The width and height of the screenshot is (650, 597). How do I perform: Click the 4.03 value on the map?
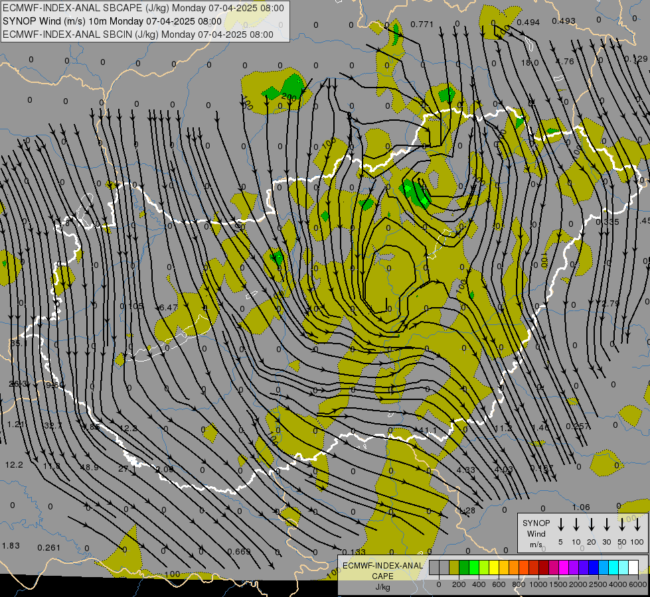click(x=504, y=470)
